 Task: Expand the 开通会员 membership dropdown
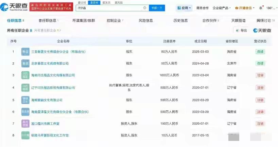245,8
